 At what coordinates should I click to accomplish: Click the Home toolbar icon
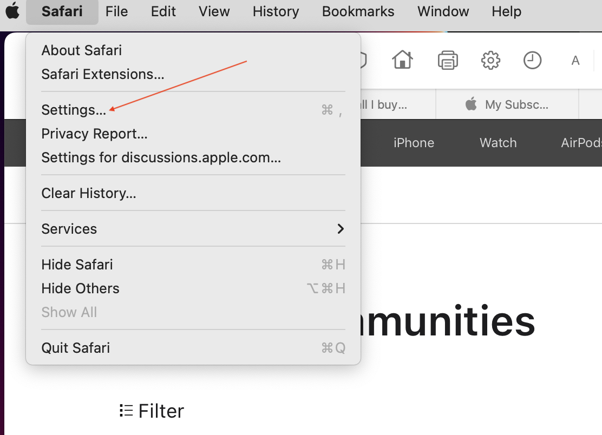point(402,60)
